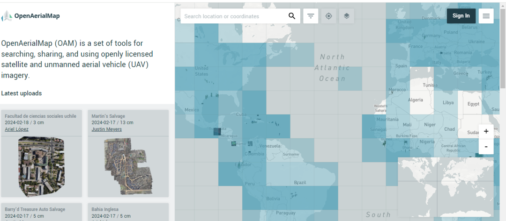
Task: Open Justin Meyers uploader link
Action: tap(106, 129)
